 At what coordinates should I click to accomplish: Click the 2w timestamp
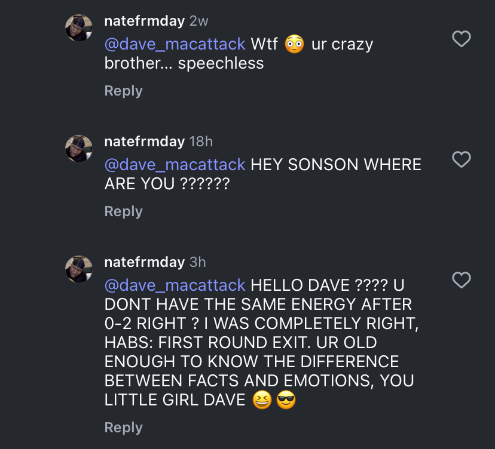coord(198,21)
